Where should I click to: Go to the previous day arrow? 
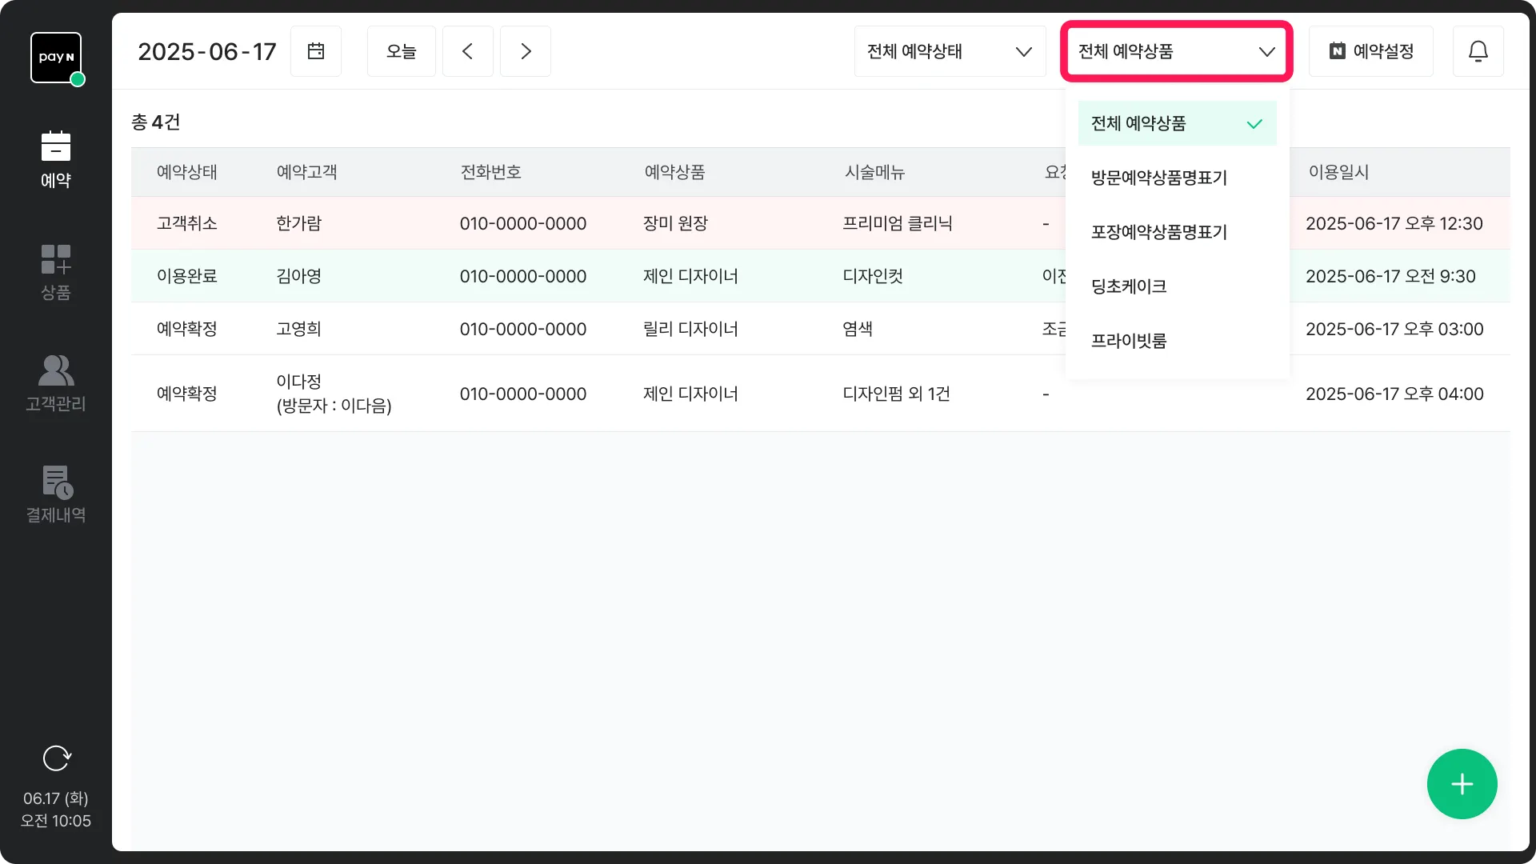pyautogui.click(x=468, y=51)
